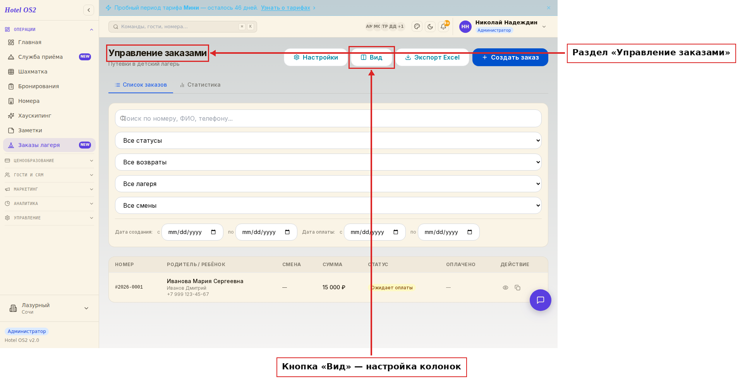Open the +1 online users avatar
Image resolution: width=745 pixels, height=386 pixels.
tap(401, 26)
